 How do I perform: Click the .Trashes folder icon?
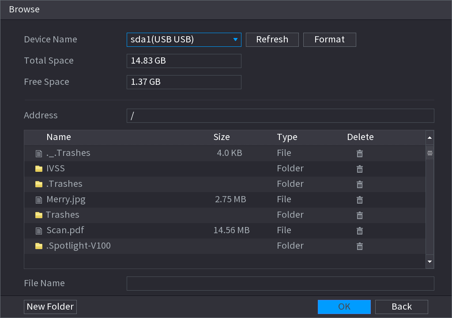39,184
